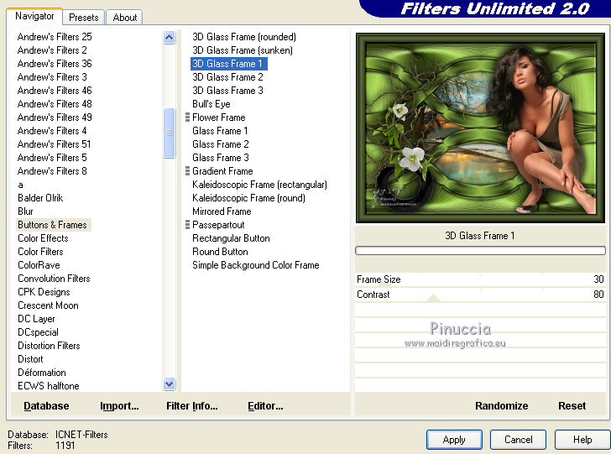This screenshot has width=611, height=454.
Task: Click the handle icon beside Passepartout
Action: (187, 225)
